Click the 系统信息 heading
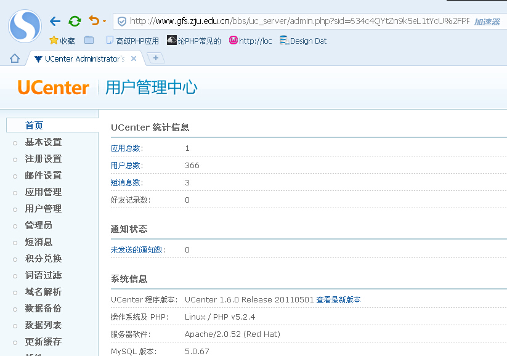 pyautogui.click(x=129, y=279)
